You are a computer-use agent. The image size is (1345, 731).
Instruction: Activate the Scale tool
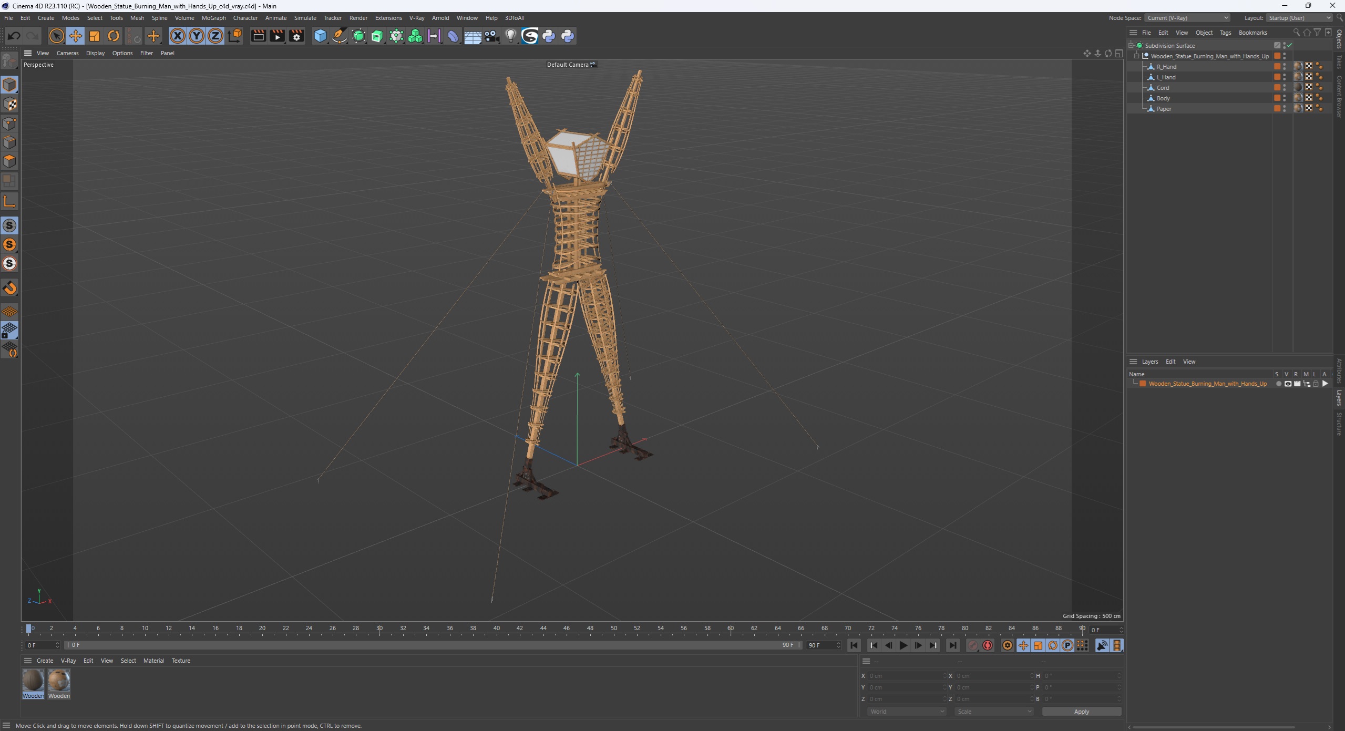(95, 36)
